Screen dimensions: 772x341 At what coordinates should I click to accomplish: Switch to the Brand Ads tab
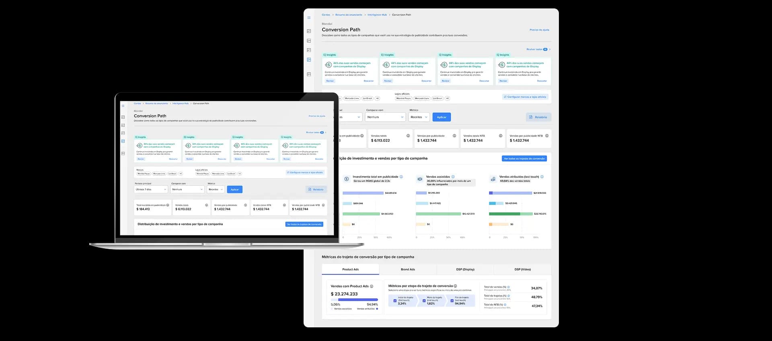[x=408, y=269]
